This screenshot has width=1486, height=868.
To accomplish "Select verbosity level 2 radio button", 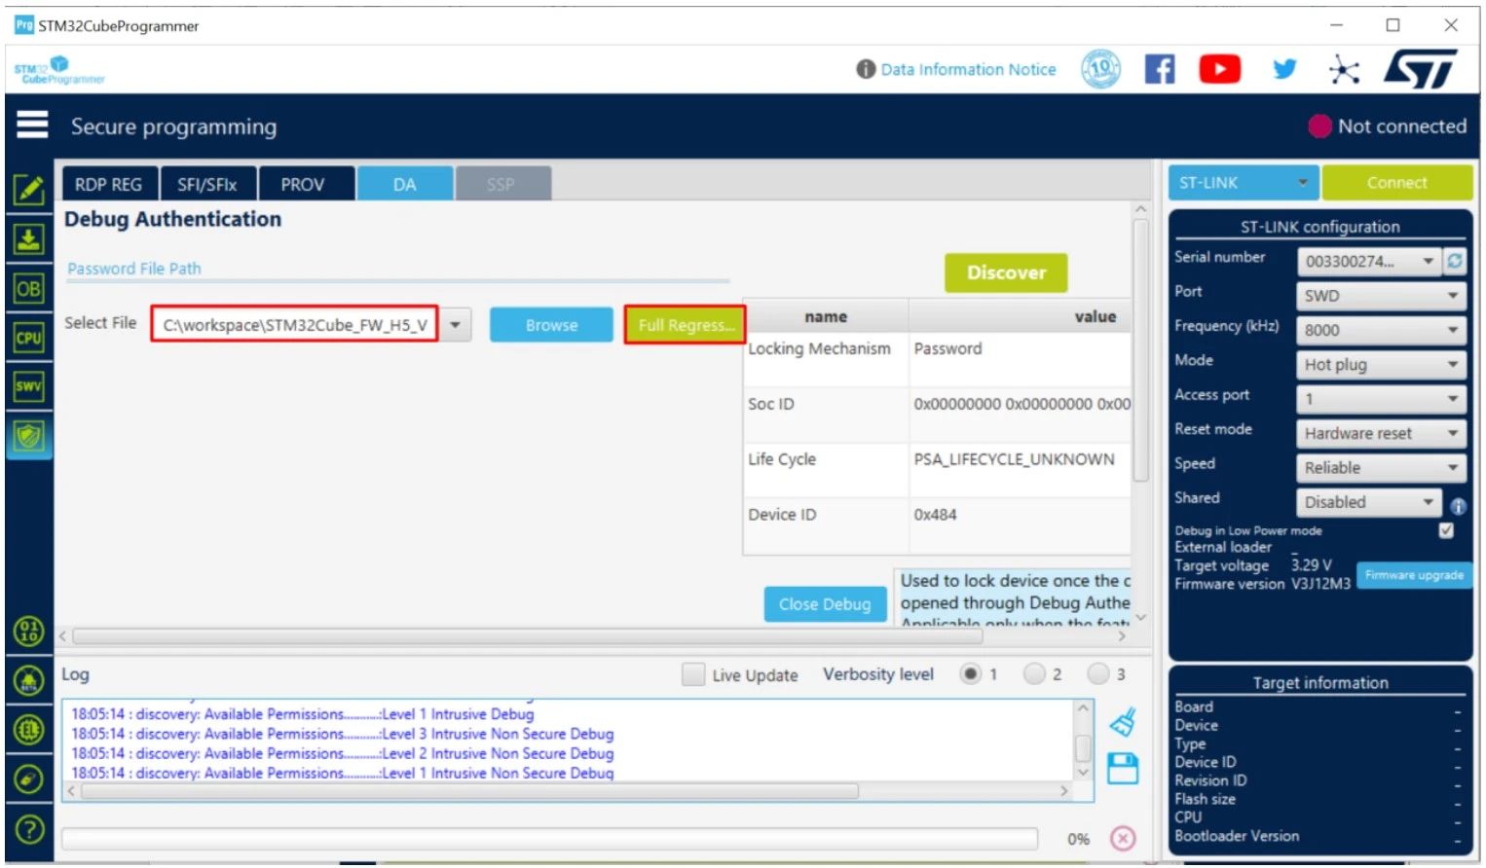I will (x=1034, y=673).
